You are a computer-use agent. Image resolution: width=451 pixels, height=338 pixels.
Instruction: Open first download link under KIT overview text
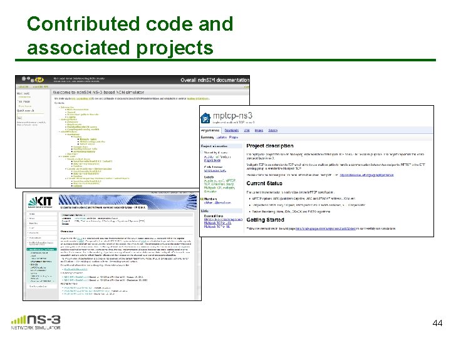point(76,269)
